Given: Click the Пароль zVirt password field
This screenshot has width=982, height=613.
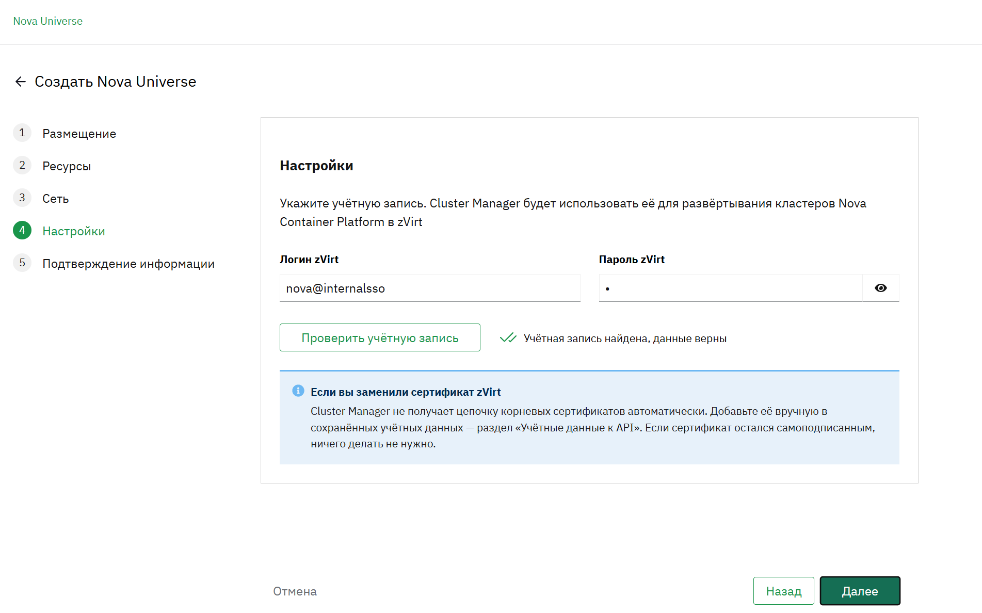Looking at the screenshot, I should [731, 288].
